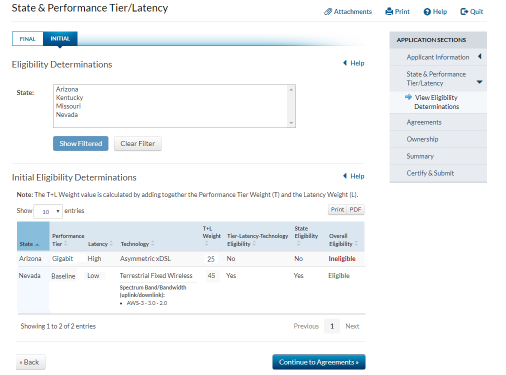
Task: Click Help arrow beside Initial Eligibility Determinations
Action: (x=345, y=176)
